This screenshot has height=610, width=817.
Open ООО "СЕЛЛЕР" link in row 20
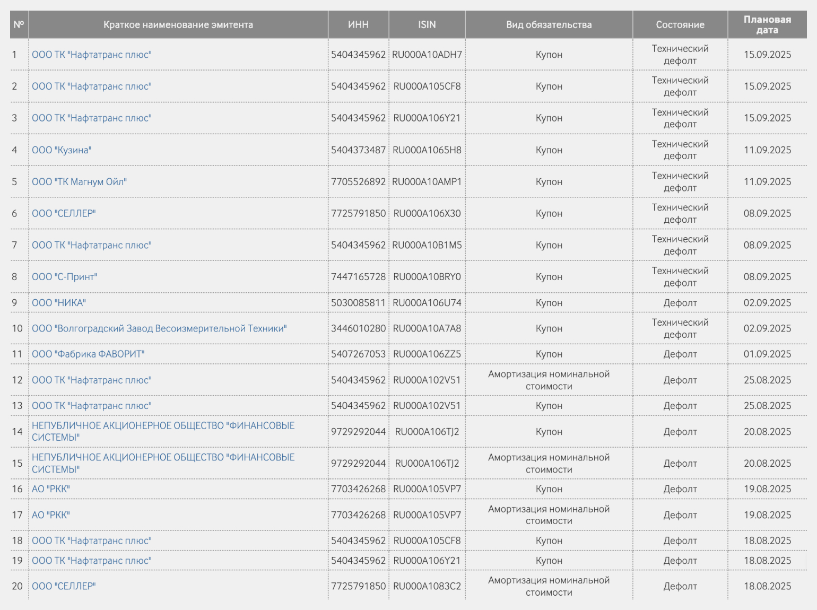pyautogui.click(x=64, y=586)
